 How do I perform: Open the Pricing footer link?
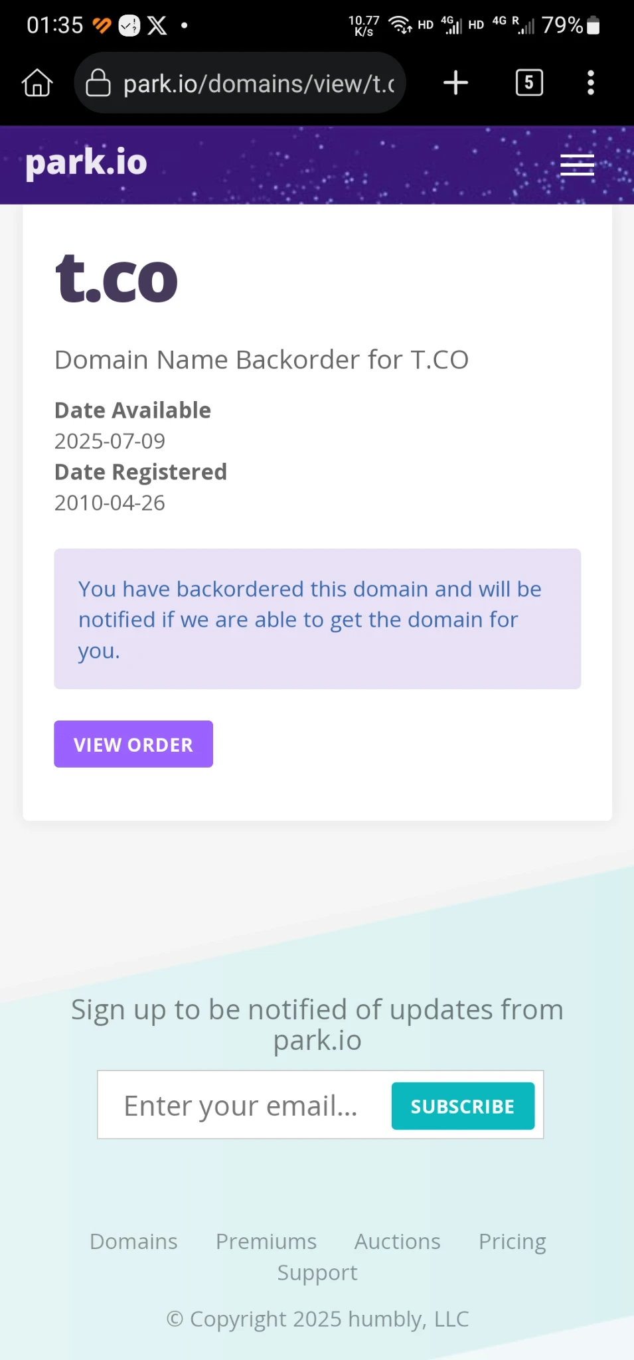click(512, 1242)
